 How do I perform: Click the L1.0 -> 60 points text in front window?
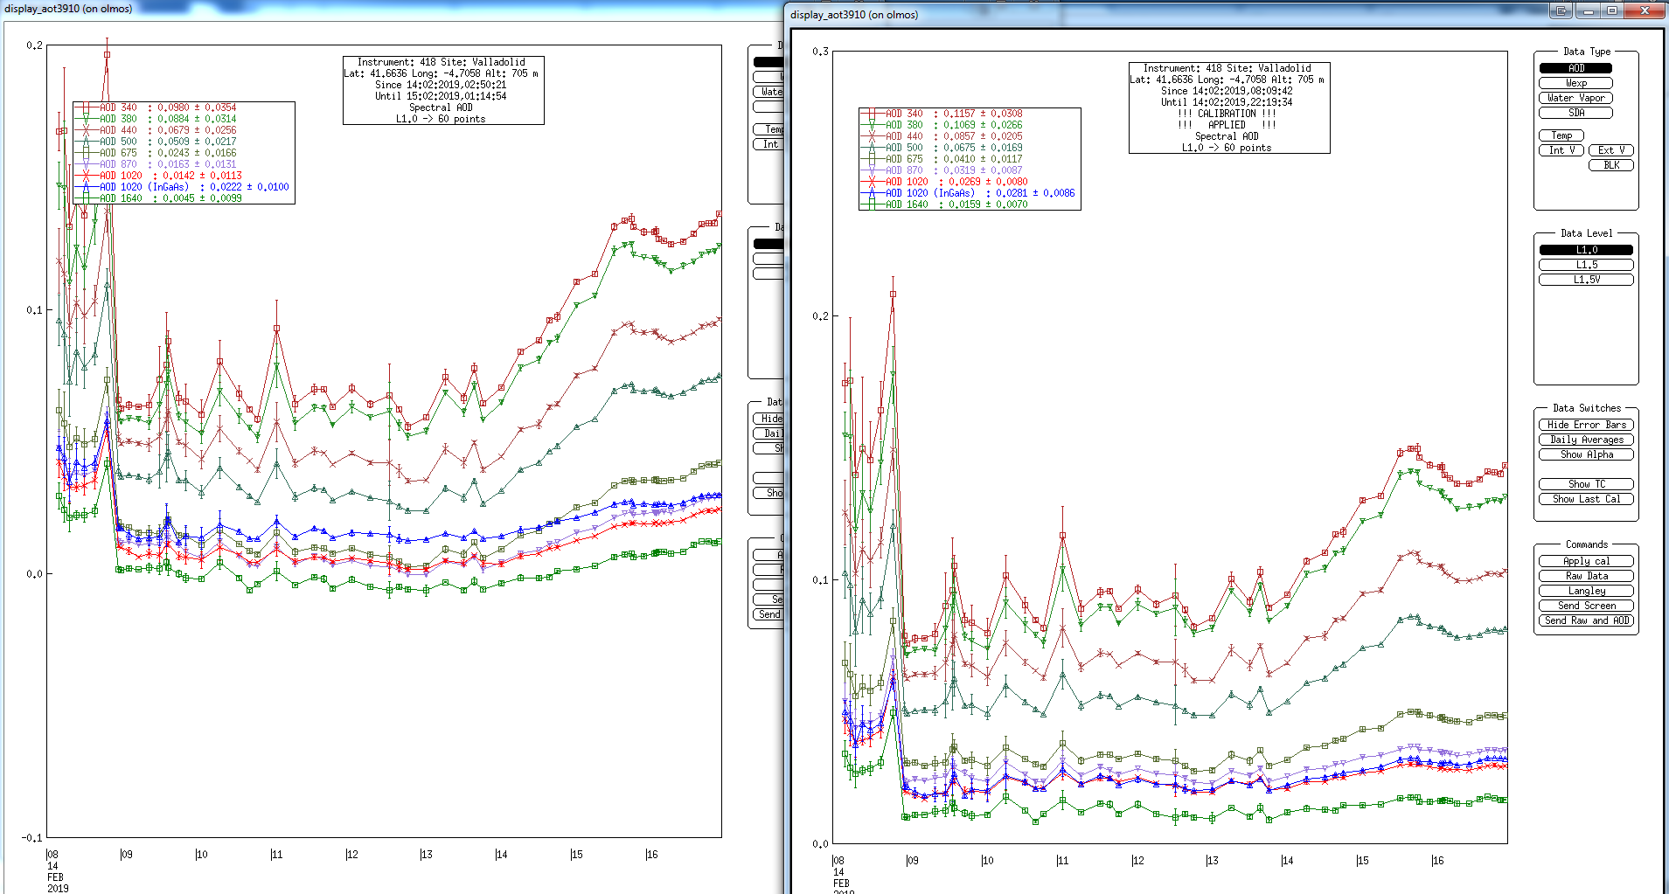tap(1227, 148)
